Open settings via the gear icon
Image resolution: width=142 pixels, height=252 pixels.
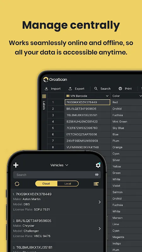pyautogui.click(x=98, y=165)
